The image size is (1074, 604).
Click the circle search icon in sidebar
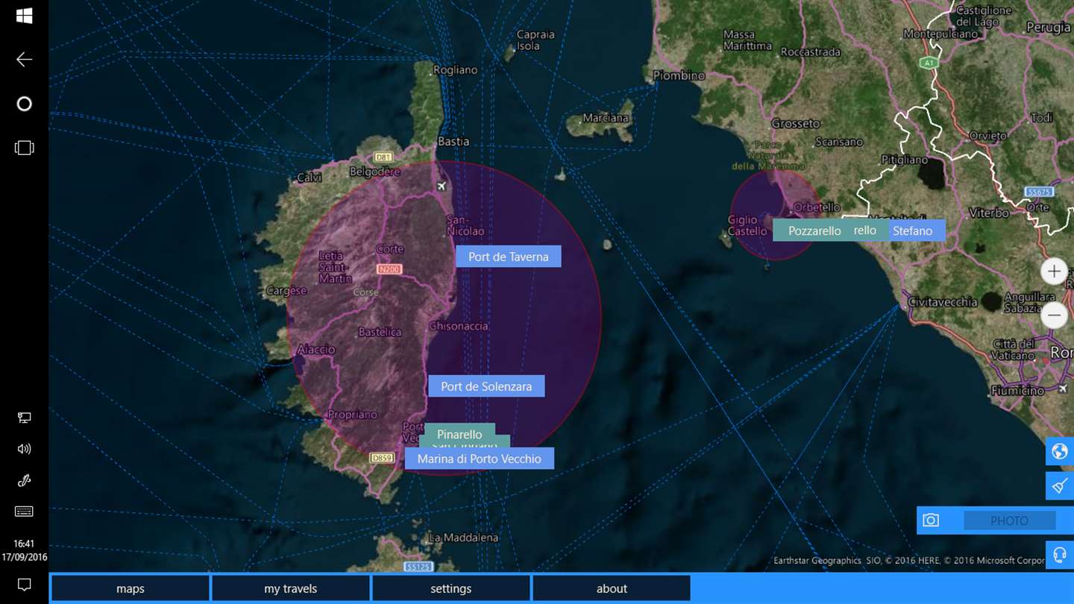24,104
